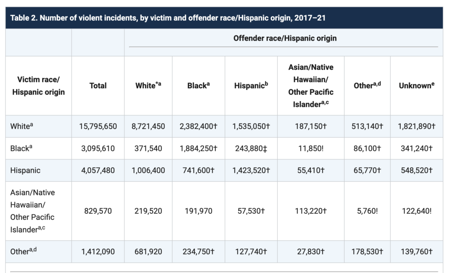
Task: Click the cell value 5,760!
Action: coord(367,212)
